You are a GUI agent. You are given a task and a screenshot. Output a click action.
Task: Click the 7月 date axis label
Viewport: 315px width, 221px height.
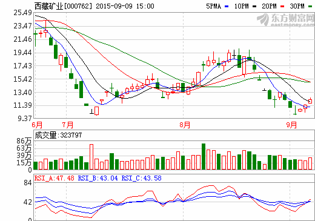(68, 125)
